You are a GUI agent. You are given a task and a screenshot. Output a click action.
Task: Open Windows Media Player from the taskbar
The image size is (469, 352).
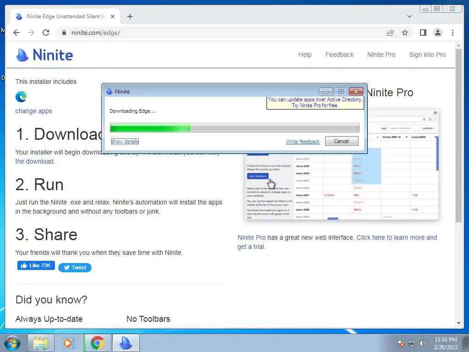tap(69, 343)
